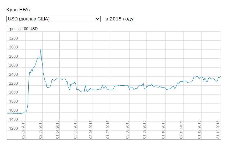Screen dimensions: 232x148
Task: Click the 'Курс НБУ:' heading text
Action: click(18, 10)
